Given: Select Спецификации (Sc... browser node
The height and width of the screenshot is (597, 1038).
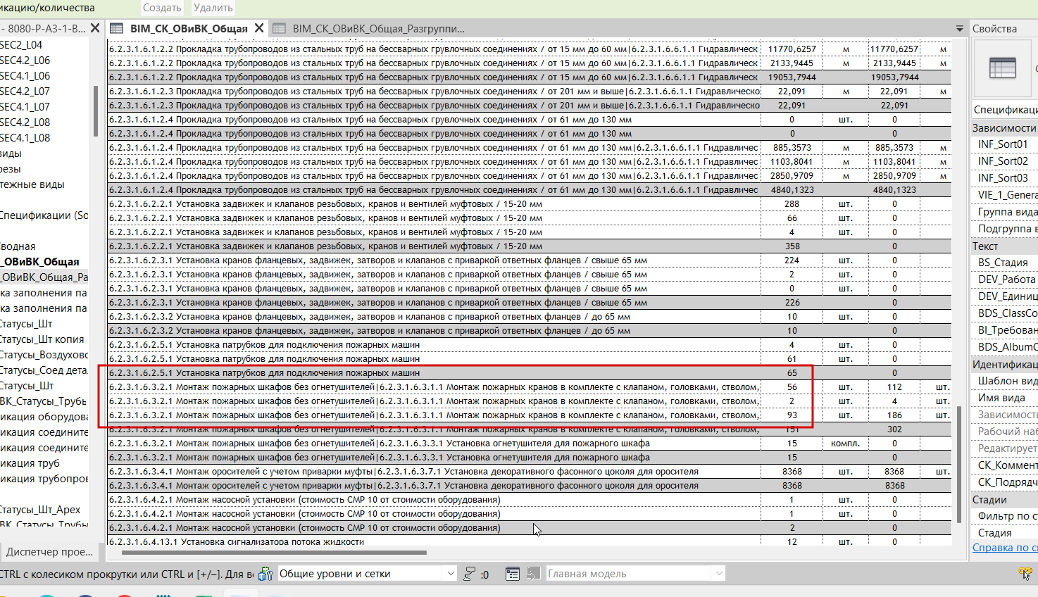Looking at the screenshot, I should point(44,215).
